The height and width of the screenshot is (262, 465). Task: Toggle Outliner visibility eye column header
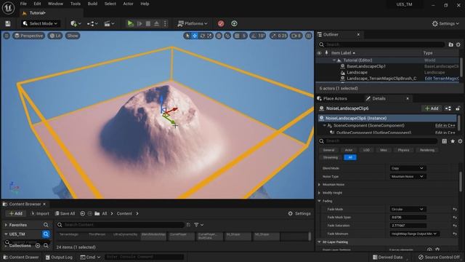coord(320,53)
